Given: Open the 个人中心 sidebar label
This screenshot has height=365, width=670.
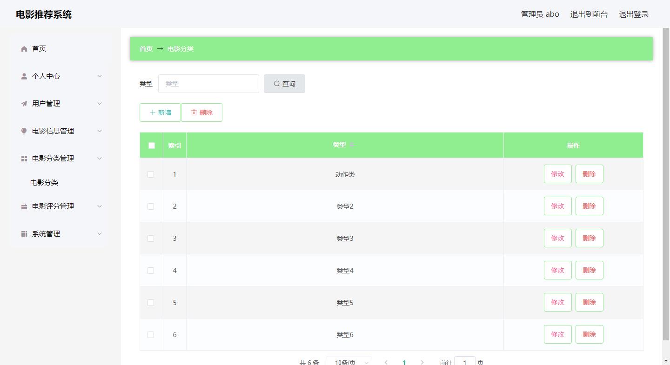Looking at the screenshot, I should coord(46,76).
